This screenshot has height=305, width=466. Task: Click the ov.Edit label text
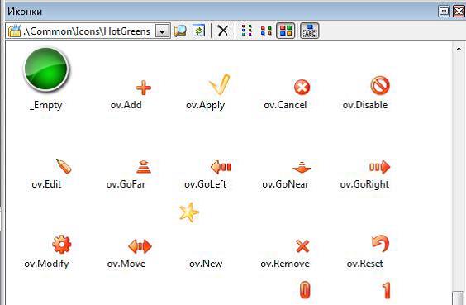pos(46,184)
